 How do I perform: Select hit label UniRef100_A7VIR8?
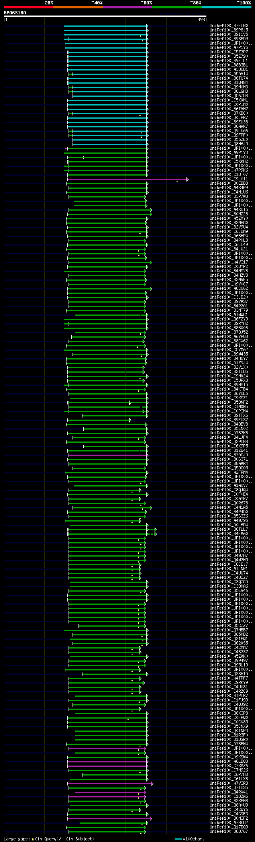click(229, 783)
